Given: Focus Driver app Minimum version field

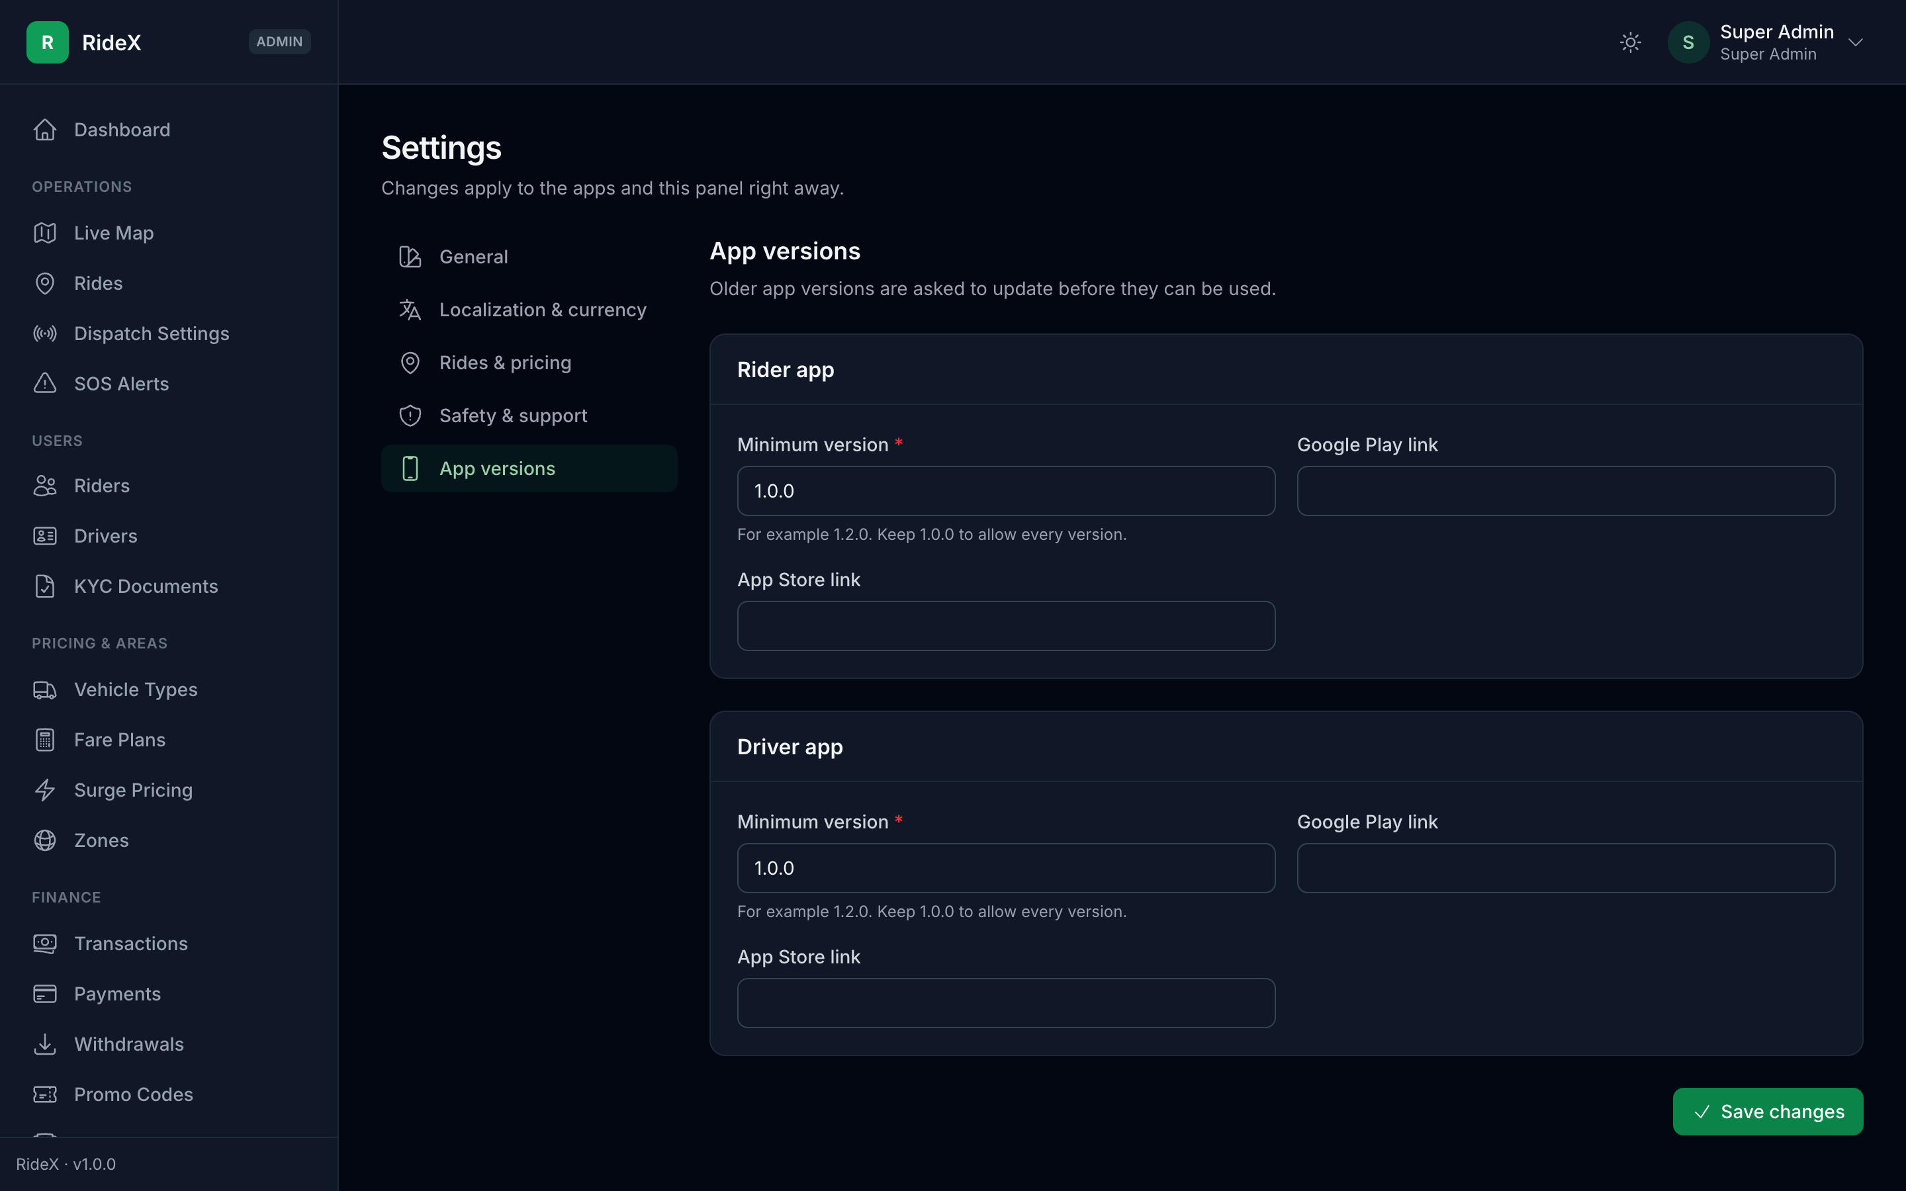Looking at the screenshot, I should point(1006,868).
